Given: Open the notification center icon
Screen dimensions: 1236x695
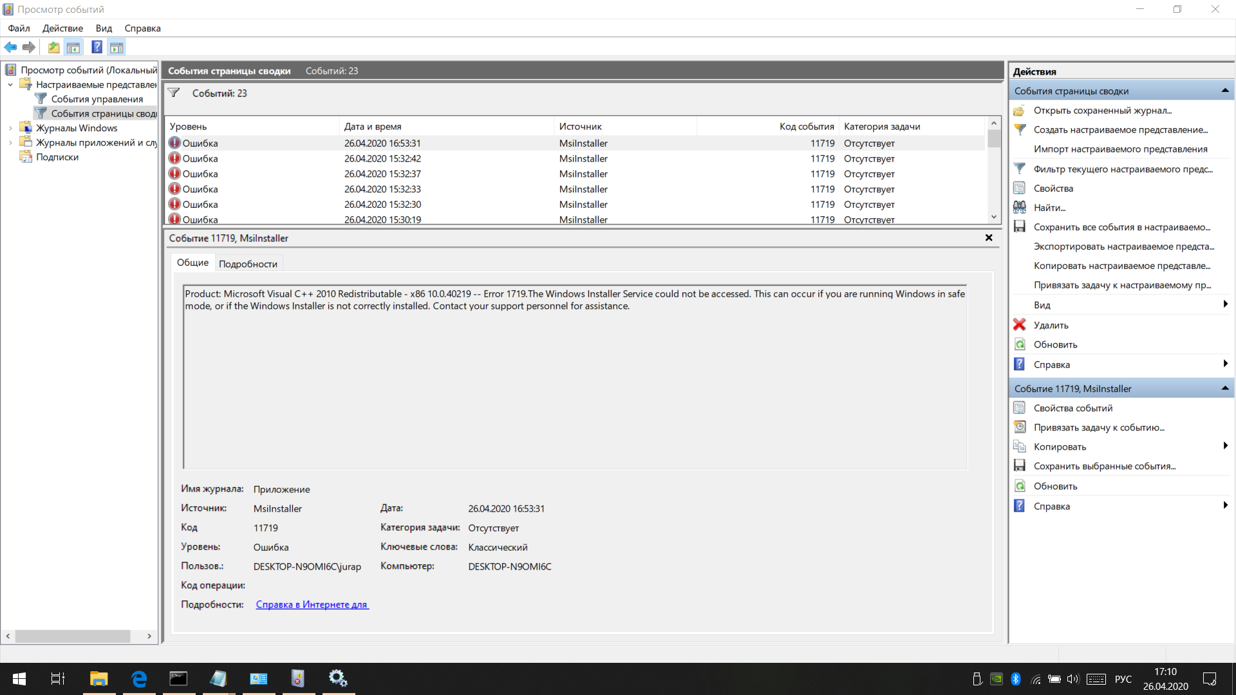Looking at the screenshot, I should coord(1210,679).
